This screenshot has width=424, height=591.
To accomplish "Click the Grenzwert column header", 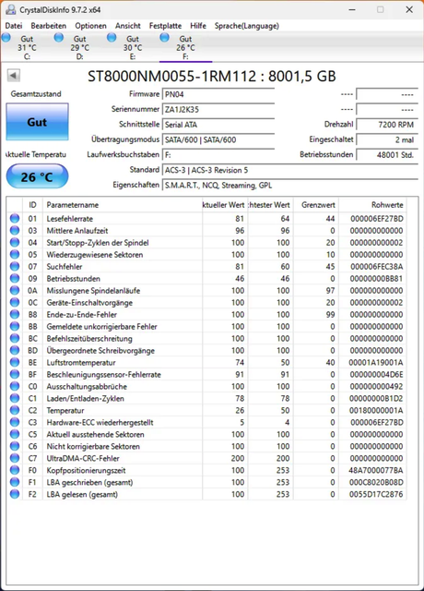I will point(315,205).
